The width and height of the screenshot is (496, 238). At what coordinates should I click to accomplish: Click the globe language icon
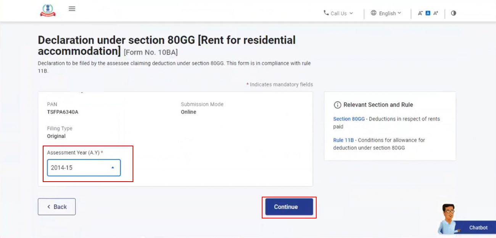pyautogui.click(x=373, y=13)
